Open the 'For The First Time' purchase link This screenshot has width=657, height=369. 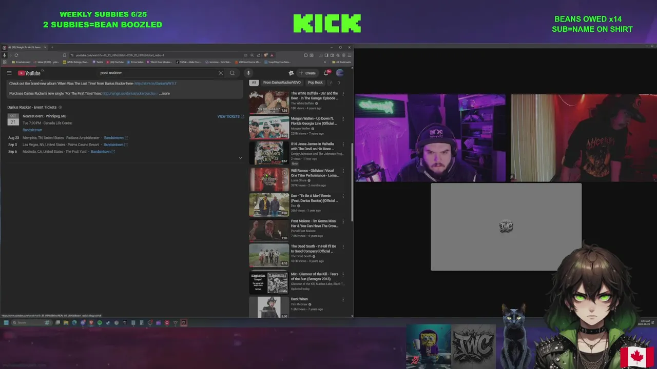130,93
